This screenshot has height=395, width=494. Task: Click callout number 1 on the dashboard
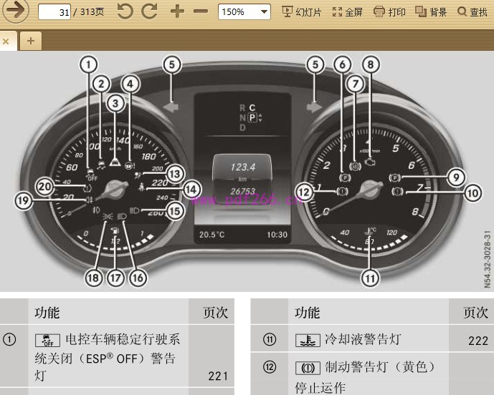click(x=87, y=65)
